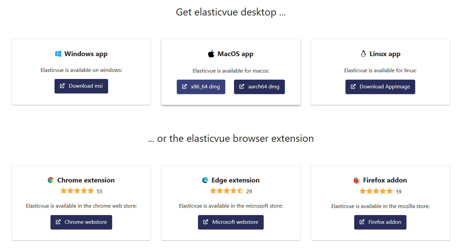Download the Windows msi installer

81,86
